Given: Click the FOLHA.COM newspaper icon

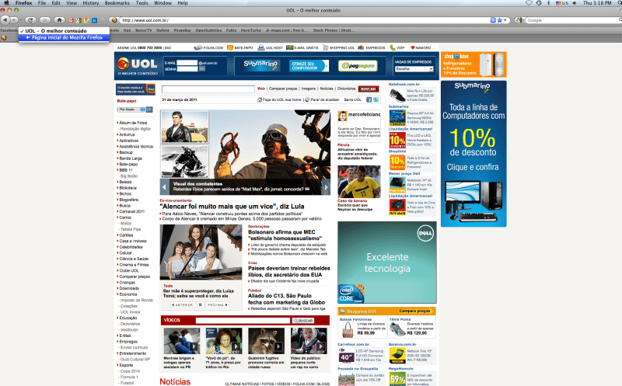Looking at the screenshot, I should (197, 47).
